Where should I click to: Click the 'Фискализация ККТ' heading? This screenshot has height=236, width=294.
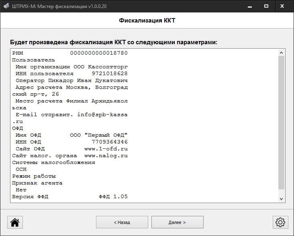(147, 21)
